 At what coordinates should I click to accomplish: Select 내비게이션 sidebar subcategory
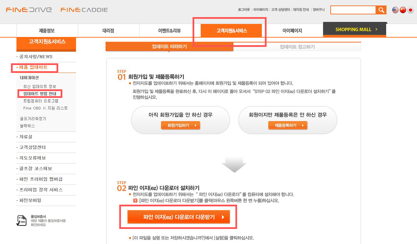click(29, 78)
